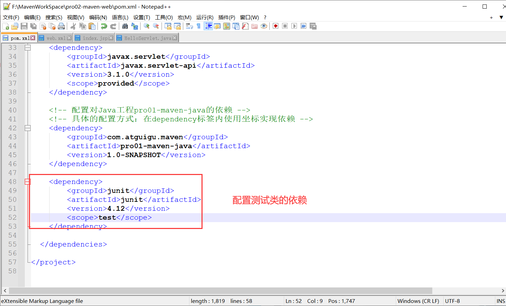Click the stop macro recording icon

point(285,26)
